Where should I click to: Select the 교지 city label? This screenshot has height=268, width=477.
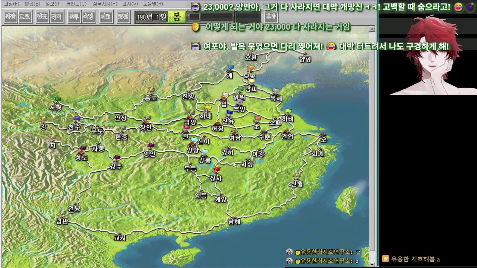coord(120,238)
